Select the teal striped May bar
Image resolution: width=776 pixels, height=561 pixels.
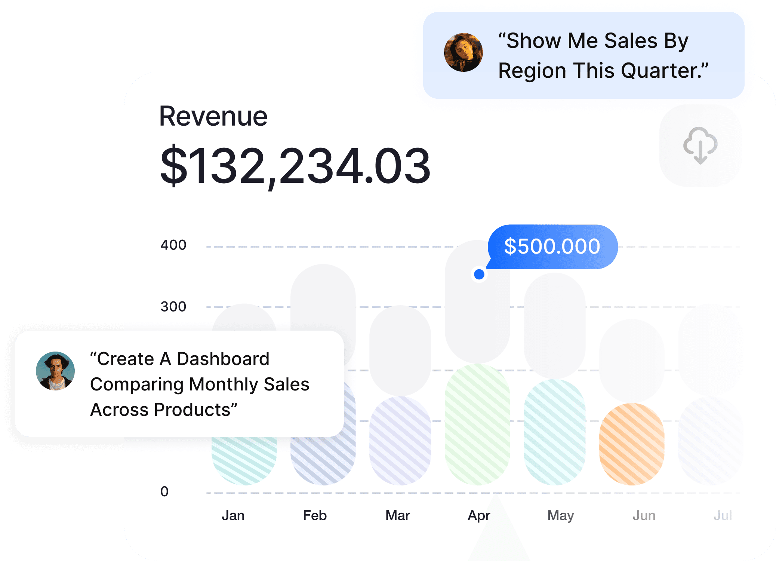[x=554, y=432]
